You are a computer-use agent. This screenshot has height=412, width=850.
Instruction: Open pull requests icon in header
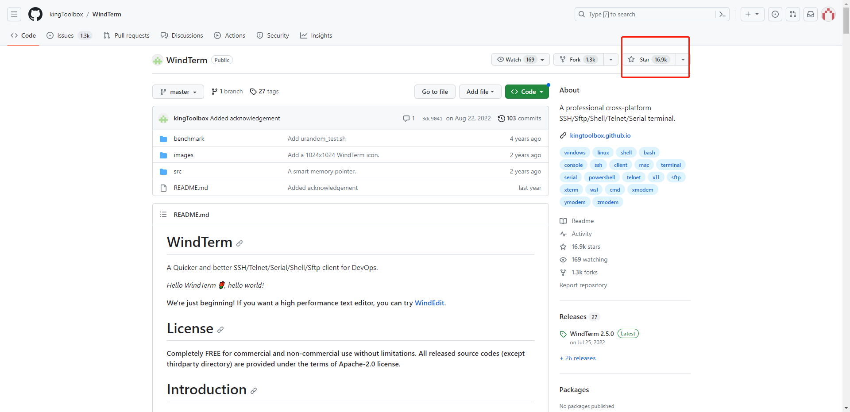793,14
